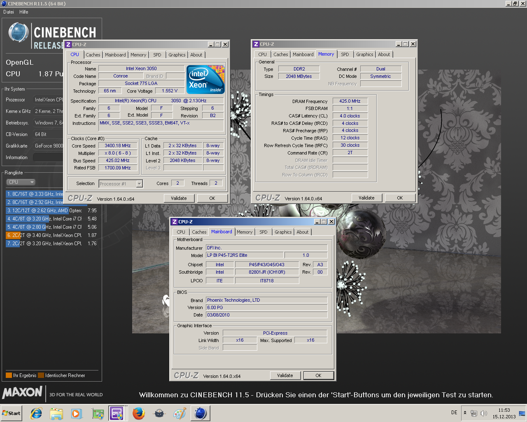The image size is (527, 422).
Task: Click the Information input field
Action: [x=48, y=157]
